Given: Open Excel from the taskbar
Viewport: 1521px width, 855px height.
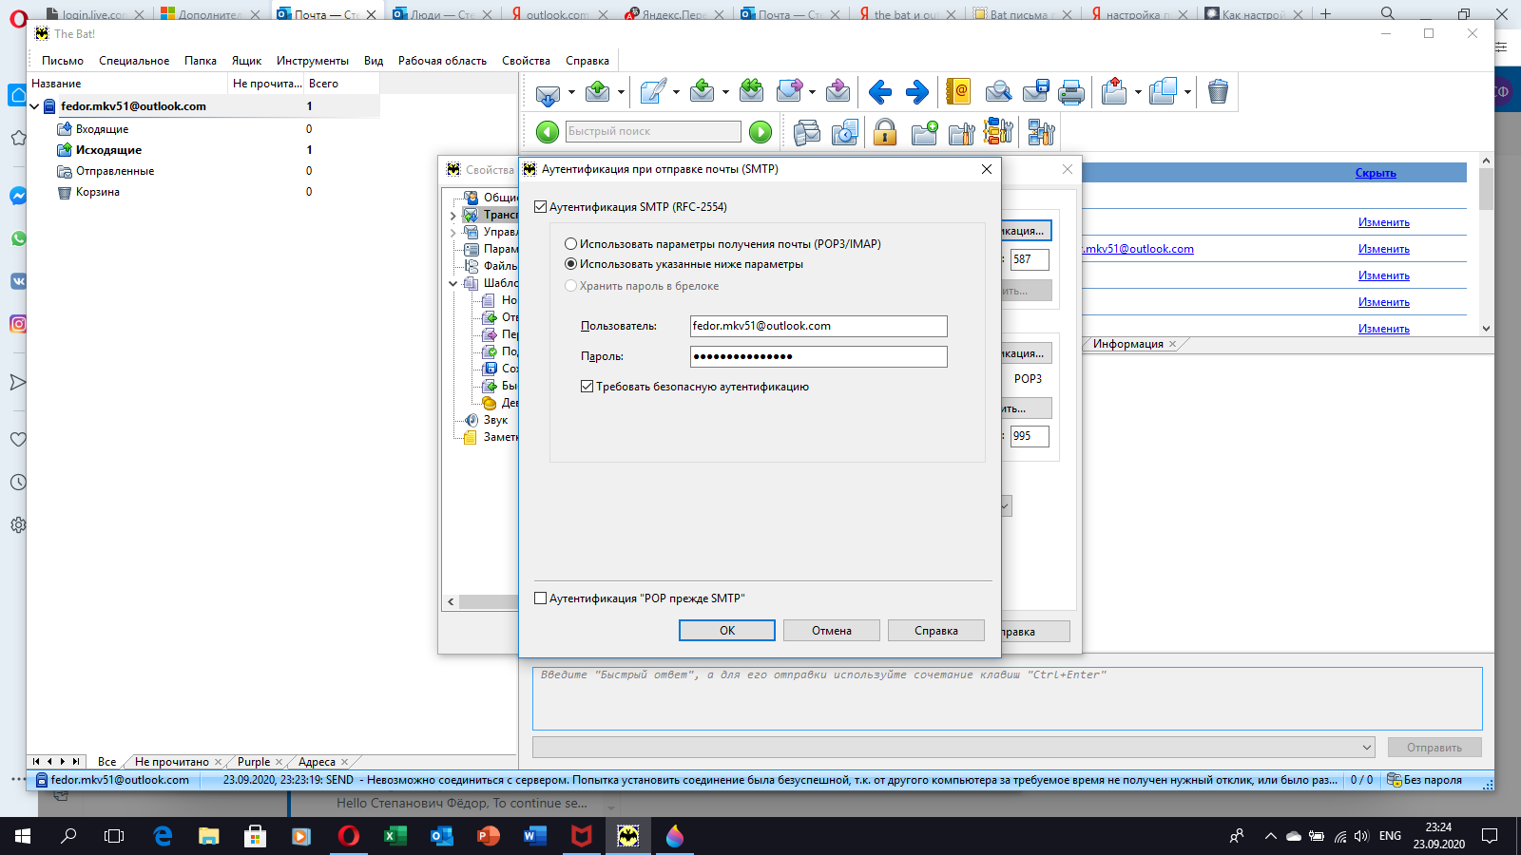Looking at the screenshot, I should point(395,836).
